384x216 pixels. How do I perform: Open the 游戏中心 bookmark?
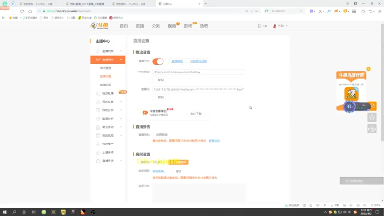(116, 18)
